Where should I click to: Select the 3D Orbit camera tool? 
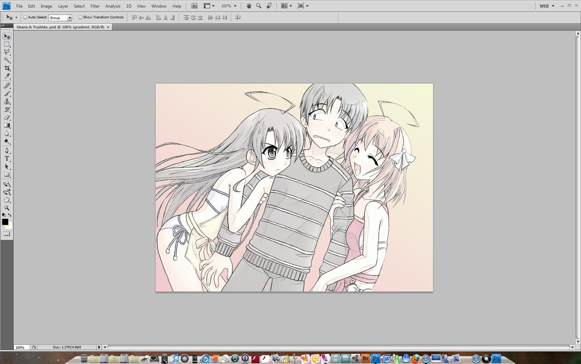click(x=7, y=192)
